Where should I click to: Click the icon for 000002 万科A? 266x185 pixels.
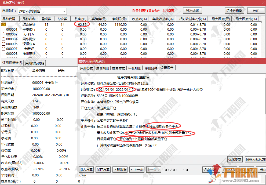(x=3, y=34)
